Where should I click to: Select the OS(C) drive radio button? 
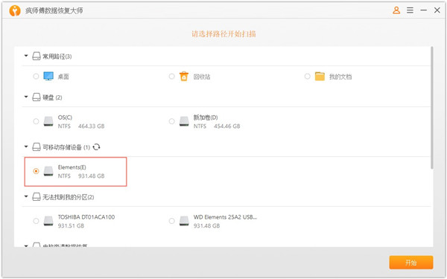(36, 121)
